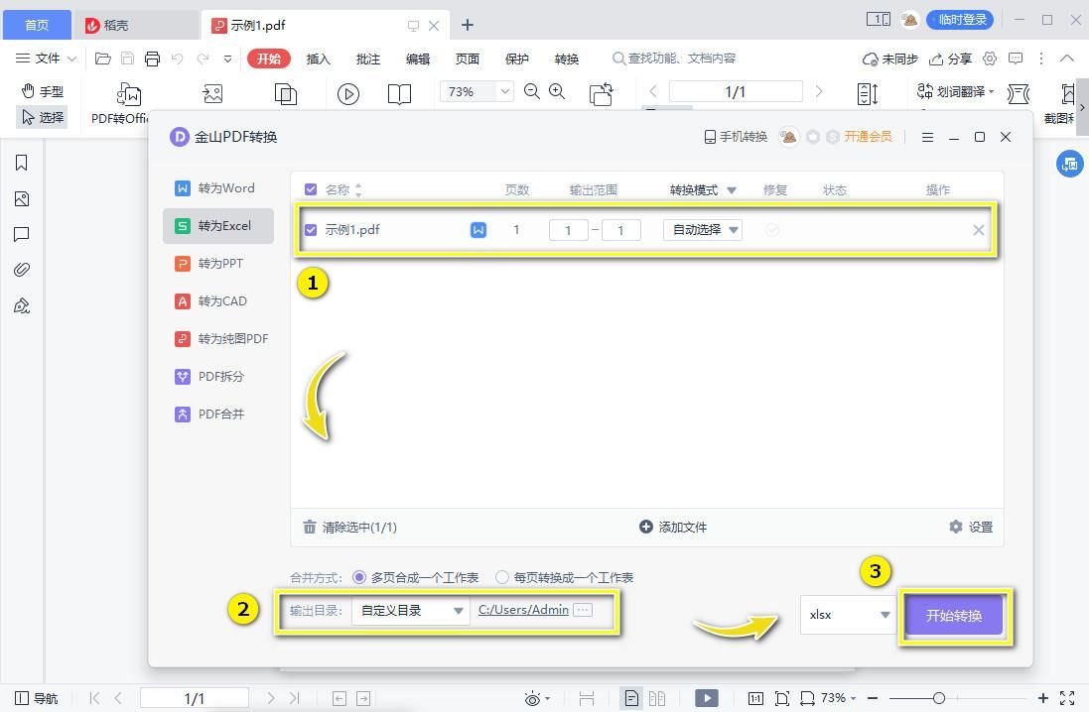Collapse the ribbon with the chevron
This screenshot has width=1089, height=712.
tap(1067, 59)
